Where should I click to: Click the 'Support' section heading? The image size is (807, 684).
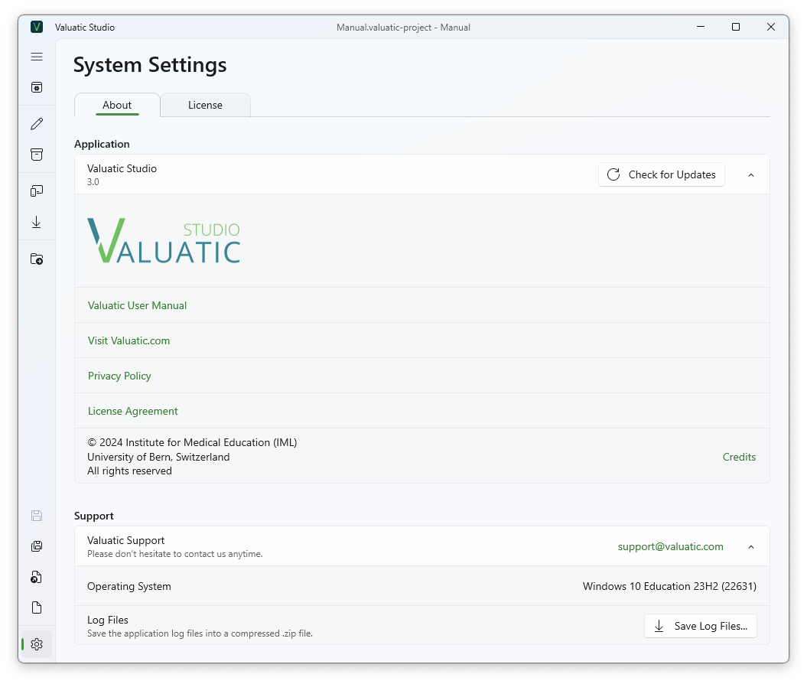point(93,516)
